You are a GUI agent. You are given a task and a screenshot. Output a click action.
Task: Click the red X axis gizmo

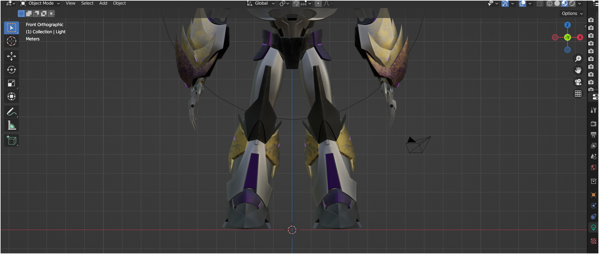click(x=580, y=37)
